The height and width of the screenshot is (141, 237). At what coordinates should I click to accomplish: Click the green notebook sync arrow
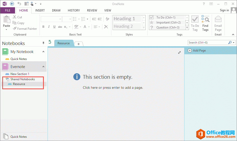50,42
